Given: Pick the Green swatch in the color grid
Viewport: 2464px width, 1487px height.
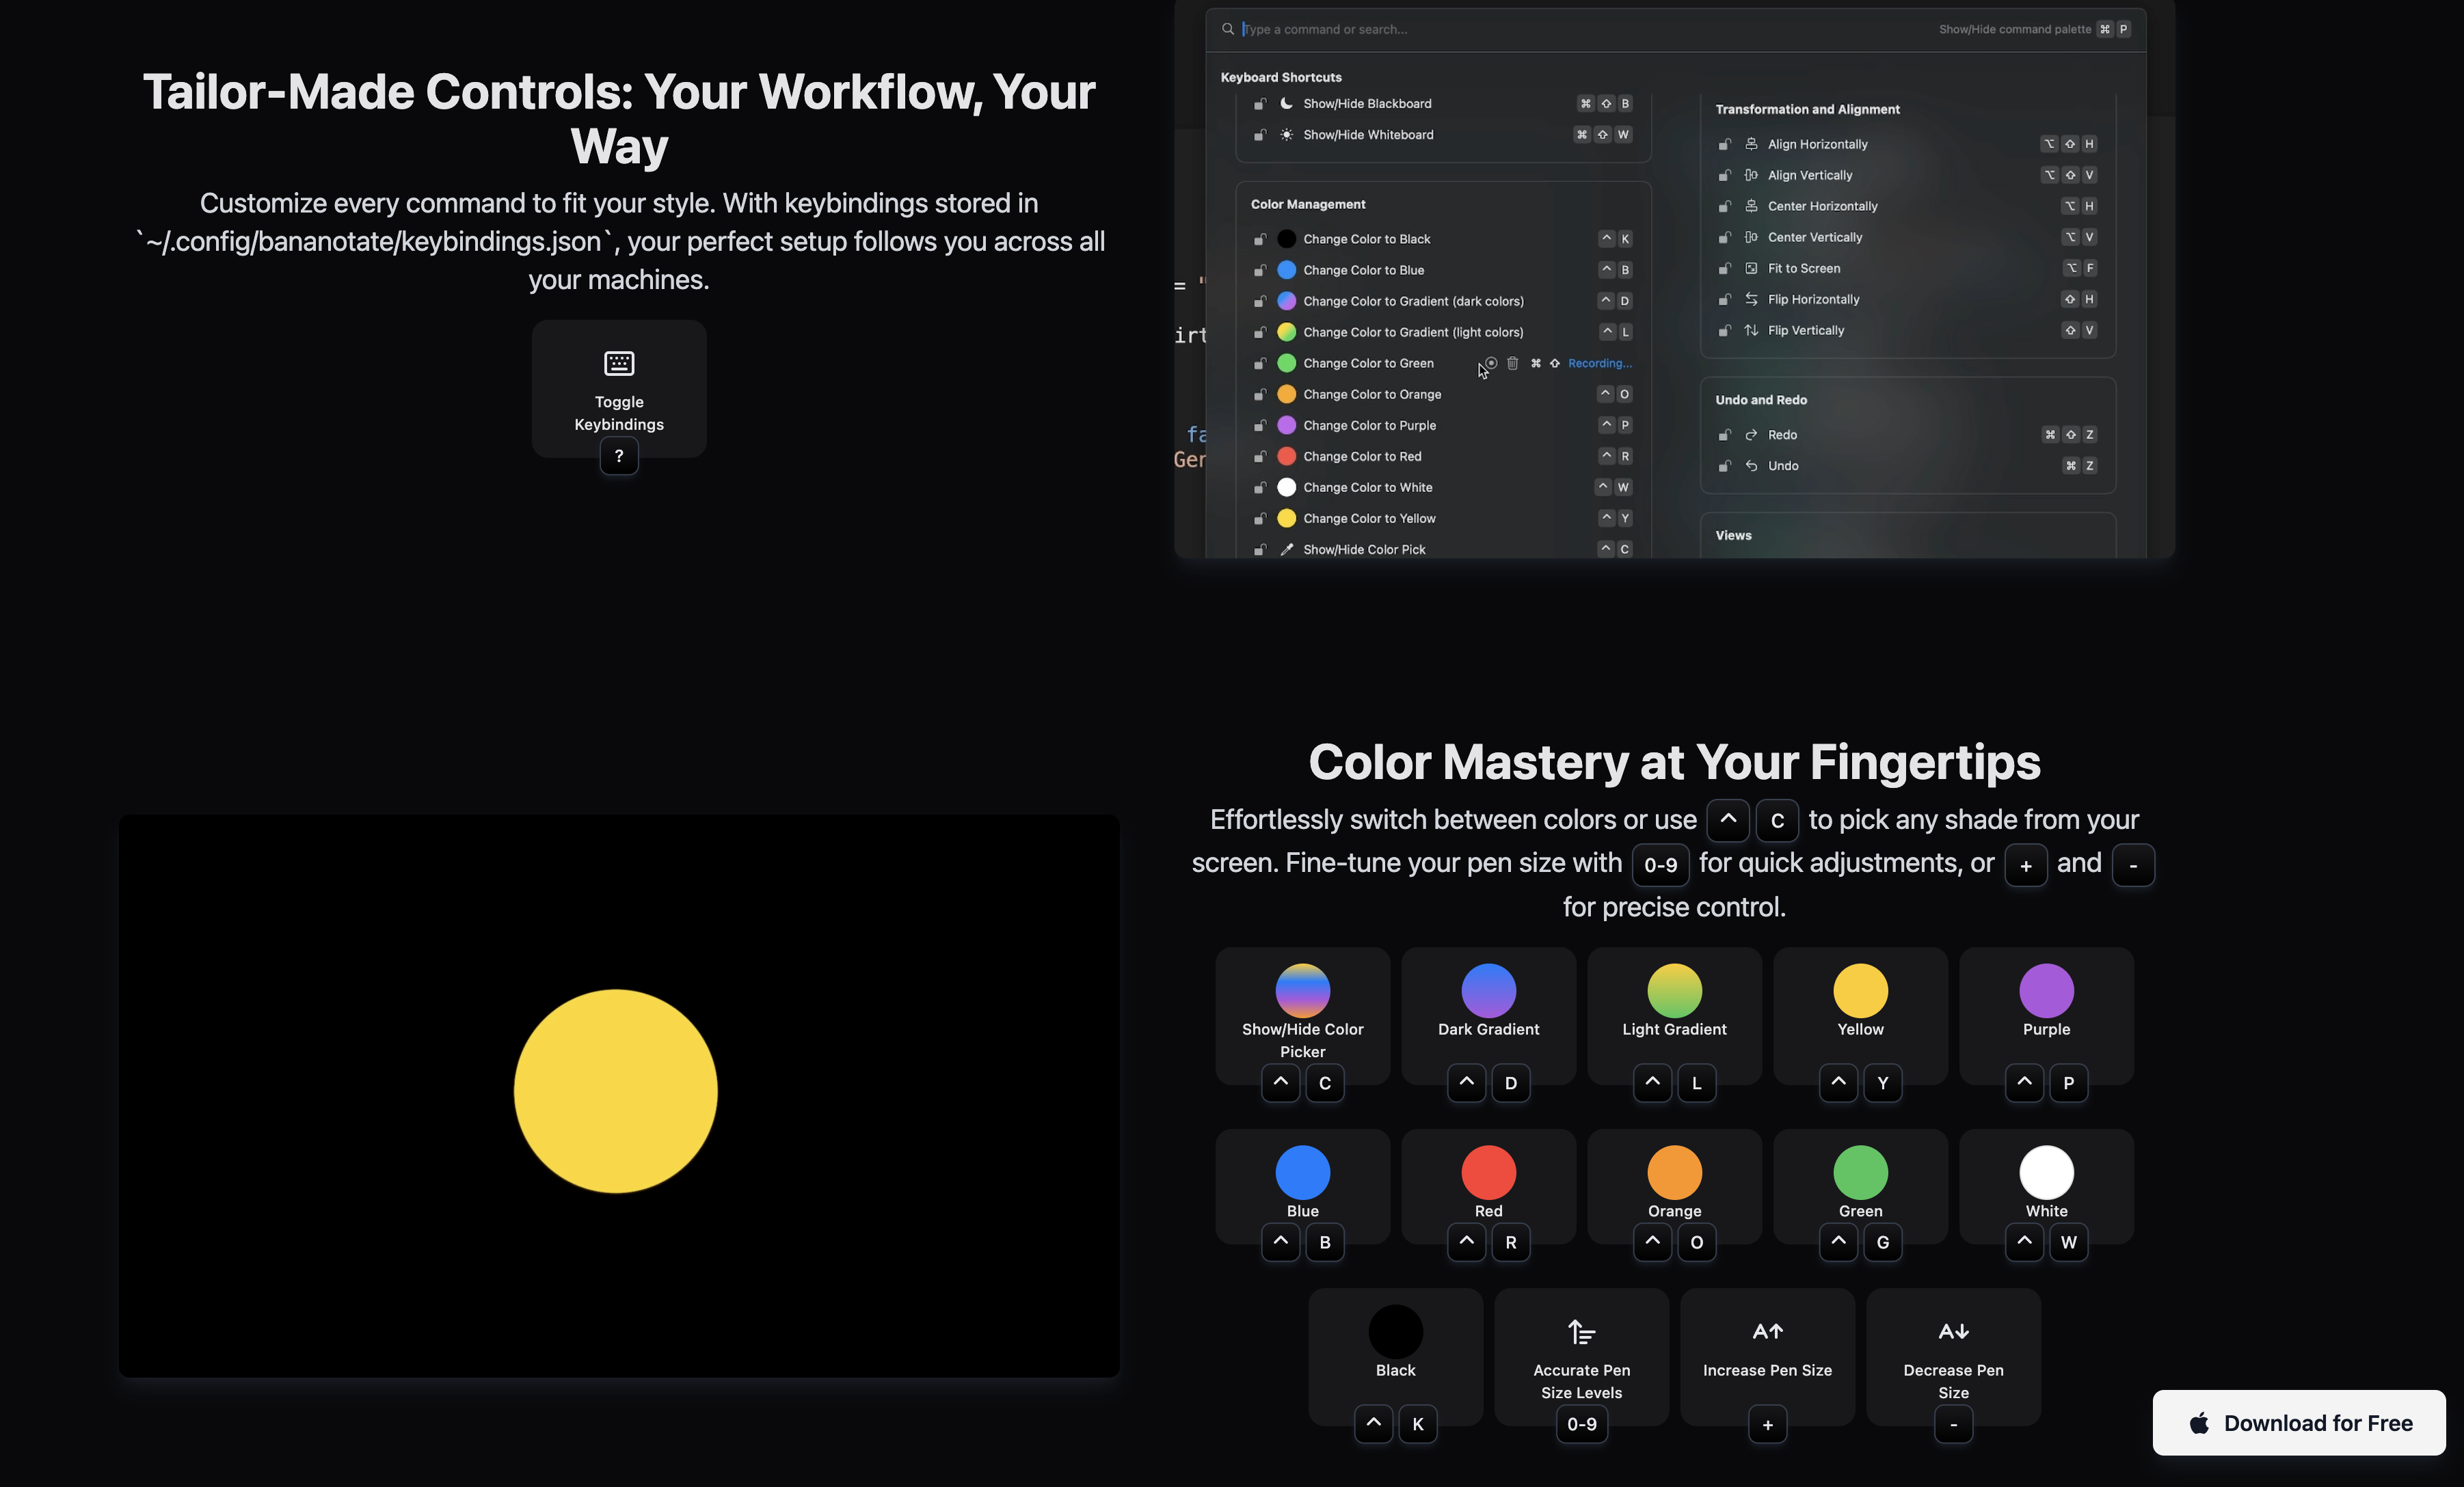Looking at the screenshot, I should click(1860, 1172).
